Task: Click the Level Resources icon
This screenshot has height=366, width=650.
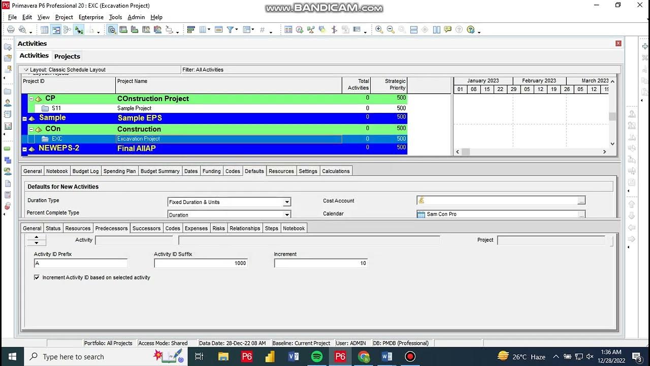Action: [310, 30]
